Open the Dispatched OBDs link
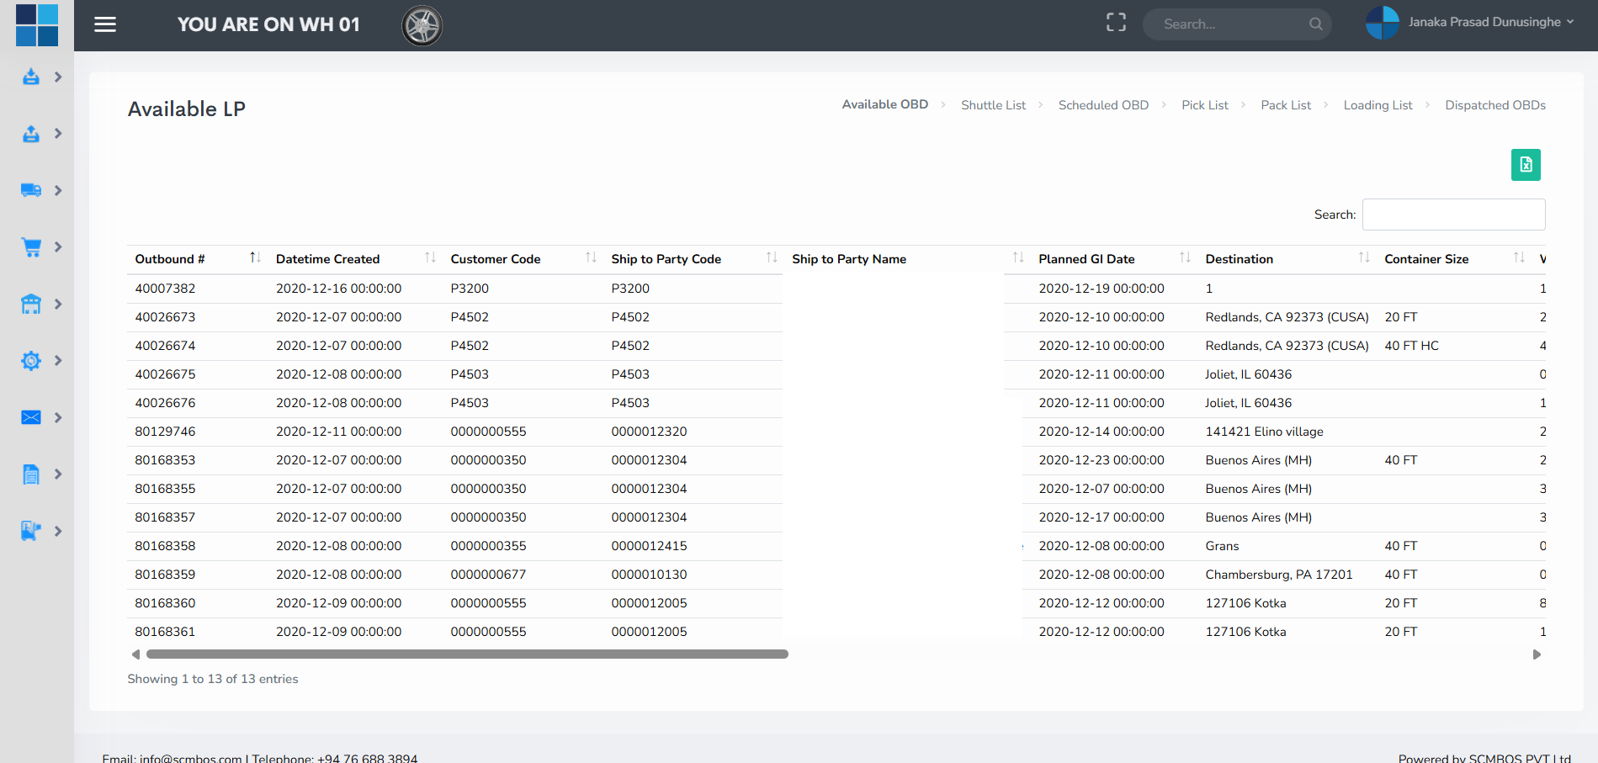Image resolution: width=1598 pixels, height=763 pixels. tap(1495, 105)
